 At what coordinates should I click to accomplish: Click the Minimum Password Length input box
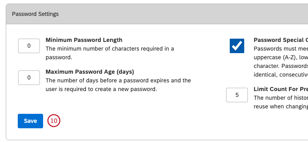click(x=29, y=46)
